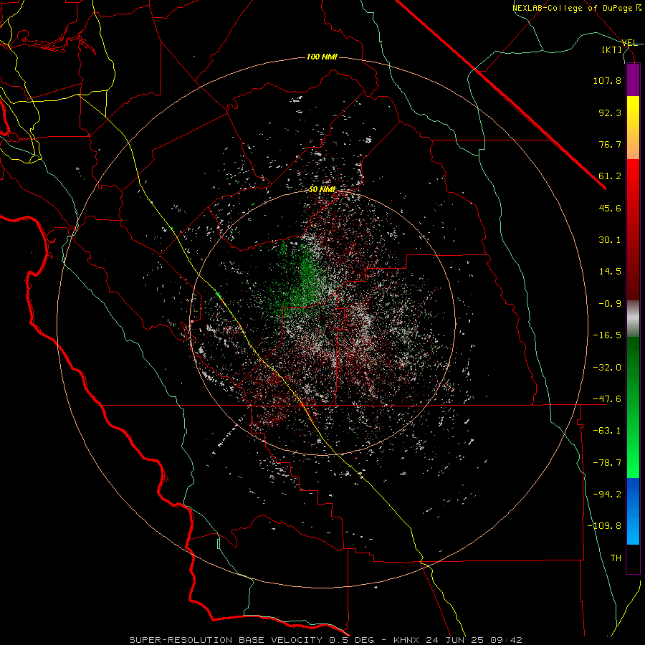Image resolution: width=645 pixels, height=645 pixels.
Task: Click the 24 JUN 25 09:42 timestamp
Action: point(474,640)
